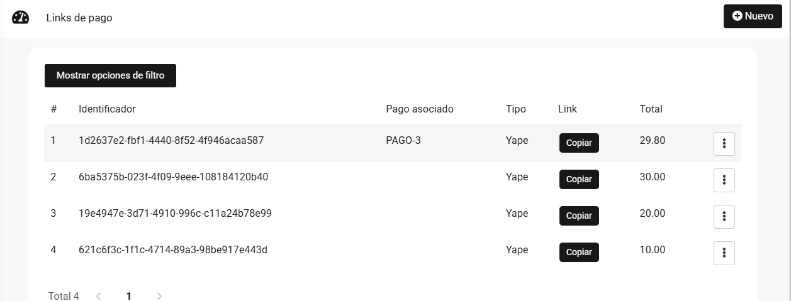Viewport: 791px width, 301px height.
Task: Open the three-dot menu for row 4
Action: (x=724, y=253)
